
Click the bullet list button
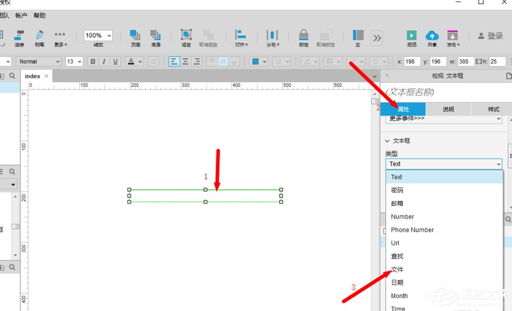pyautogui.click(x=153, y=61)
